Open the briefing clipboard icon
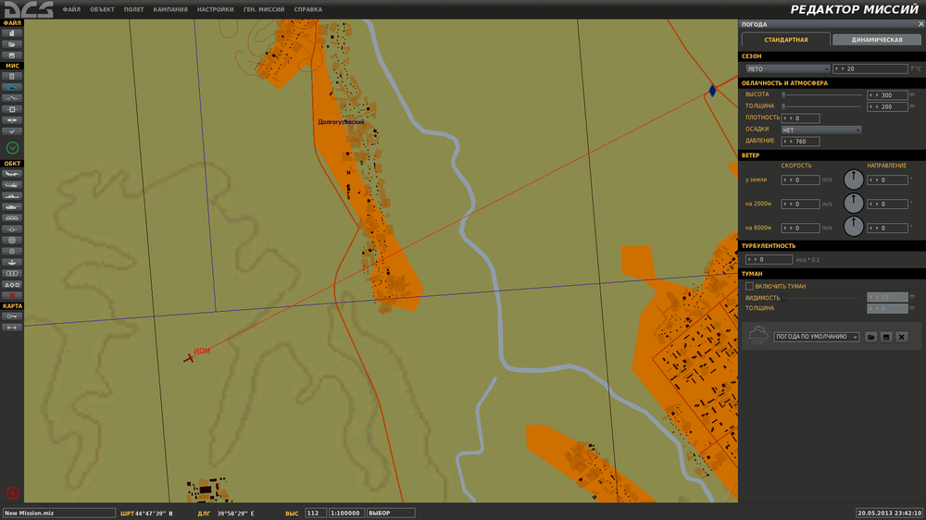The height and width of the screenshot is (520, 926). 12,76
